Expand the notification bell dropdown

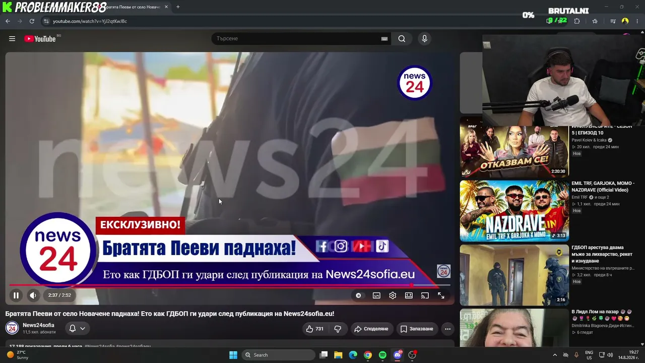point(77,328)
